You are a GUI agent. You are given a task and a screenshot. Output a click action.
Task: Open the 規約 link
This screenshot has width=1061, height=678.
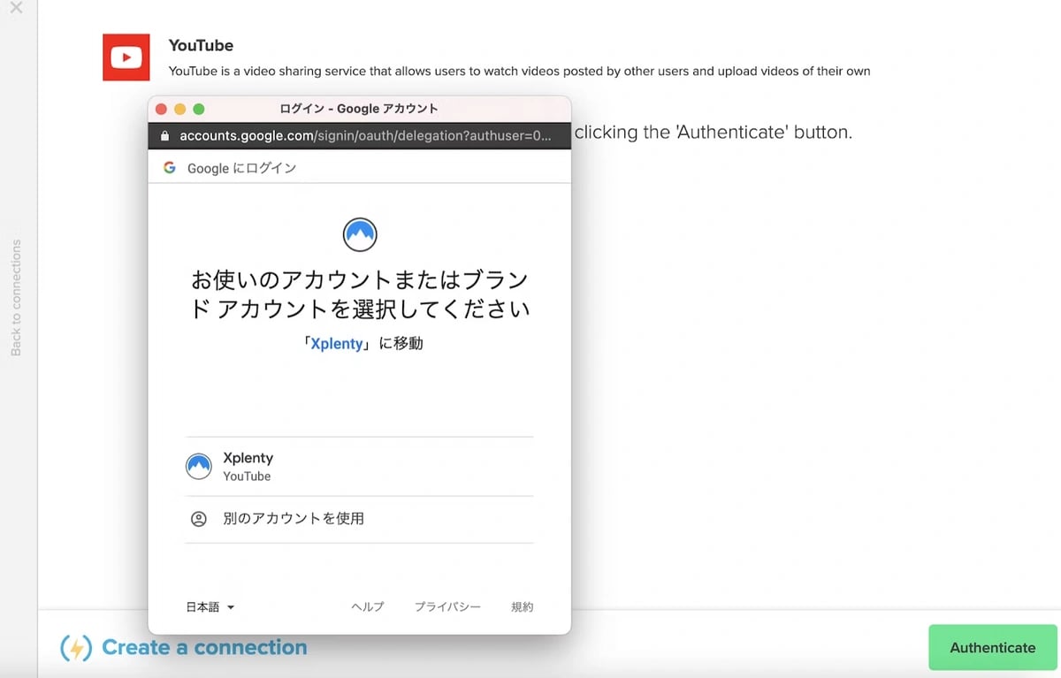pyautogui.click(x=523, y=606)
